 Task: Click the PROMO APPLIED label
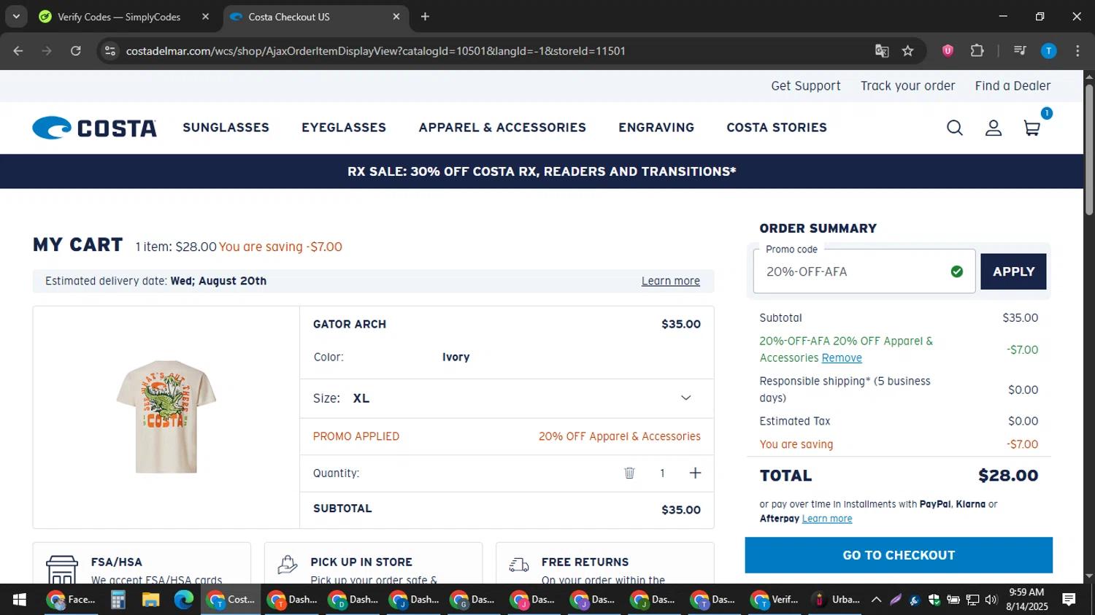click(x=356, y=436)
